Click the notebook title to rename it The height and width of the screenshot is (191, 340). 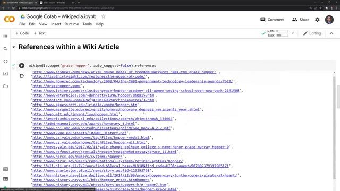click(61, 16)
